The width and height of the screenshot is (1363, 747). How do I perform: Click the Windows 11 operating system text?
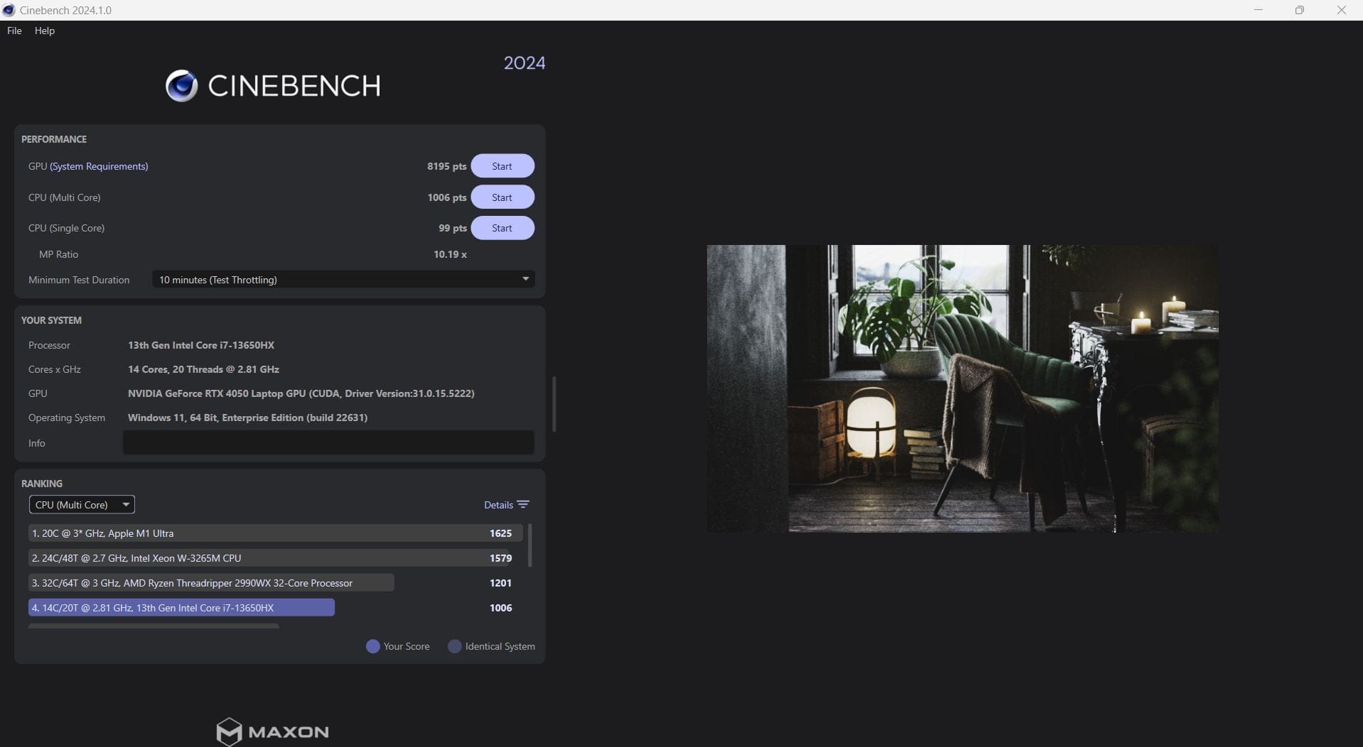point(247,418)
